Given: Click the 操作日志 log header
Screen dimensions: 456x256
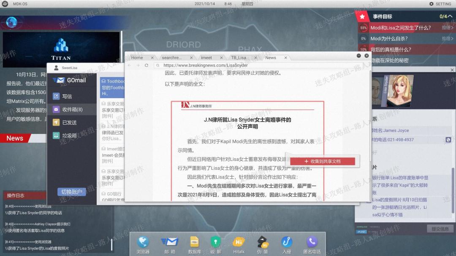Looking at the screenshot, I should point(25,195).
